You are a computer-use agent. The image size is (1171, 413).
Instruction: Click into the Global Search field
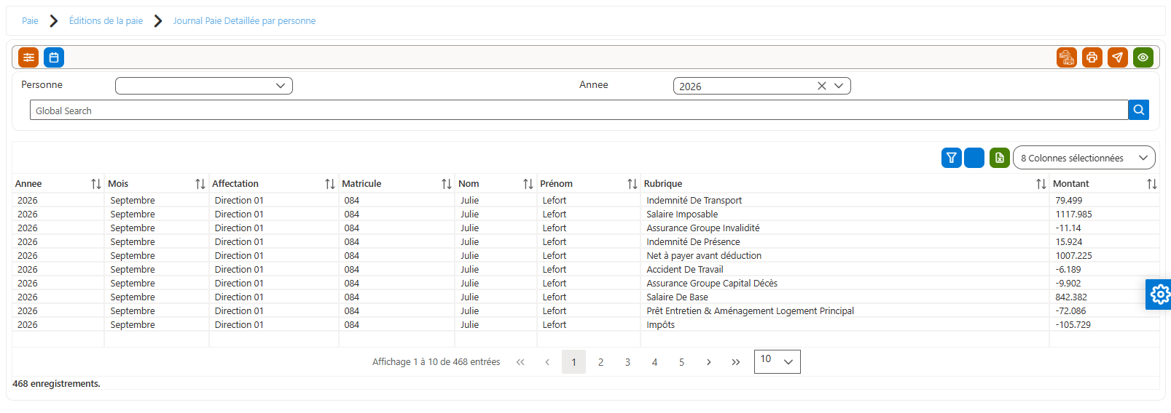point(579,111)
